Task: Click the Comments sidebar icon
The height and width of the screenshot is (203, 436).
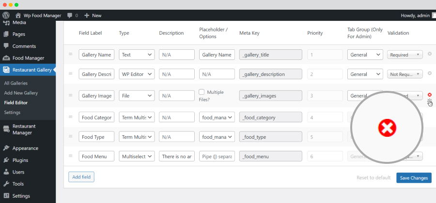Action: pyautogui.click(x=6, y=46)
